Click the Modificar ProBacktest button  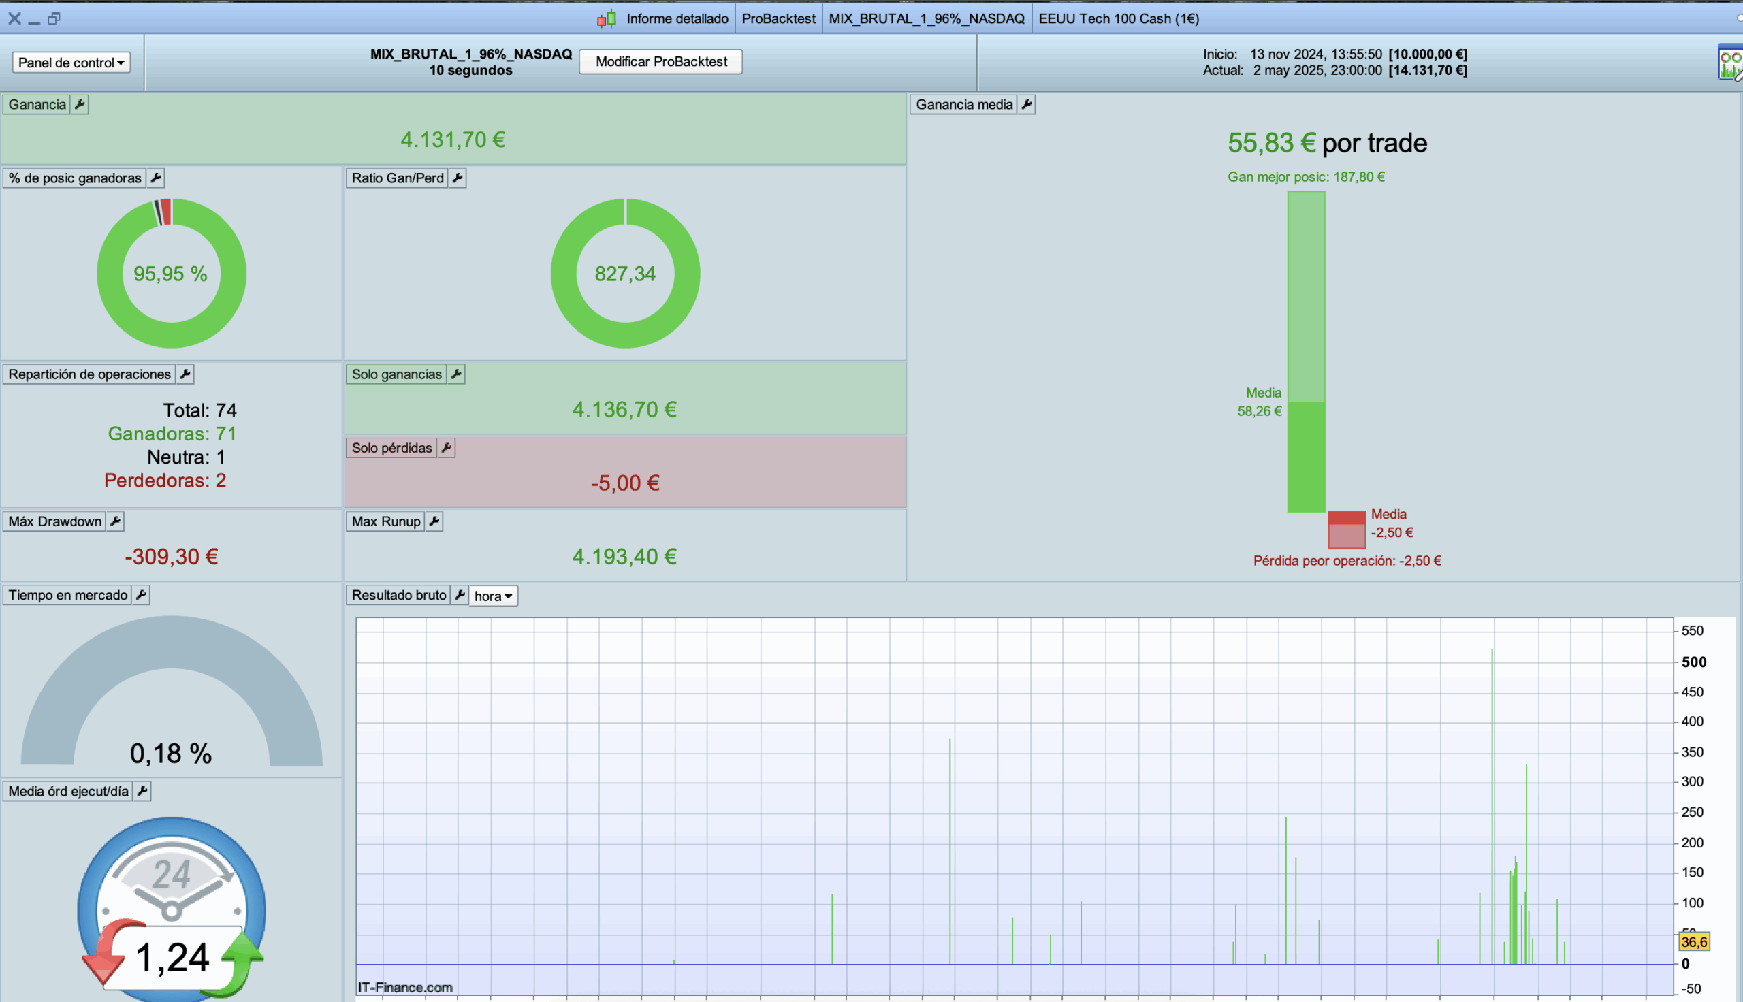click(x=660, y=62)
